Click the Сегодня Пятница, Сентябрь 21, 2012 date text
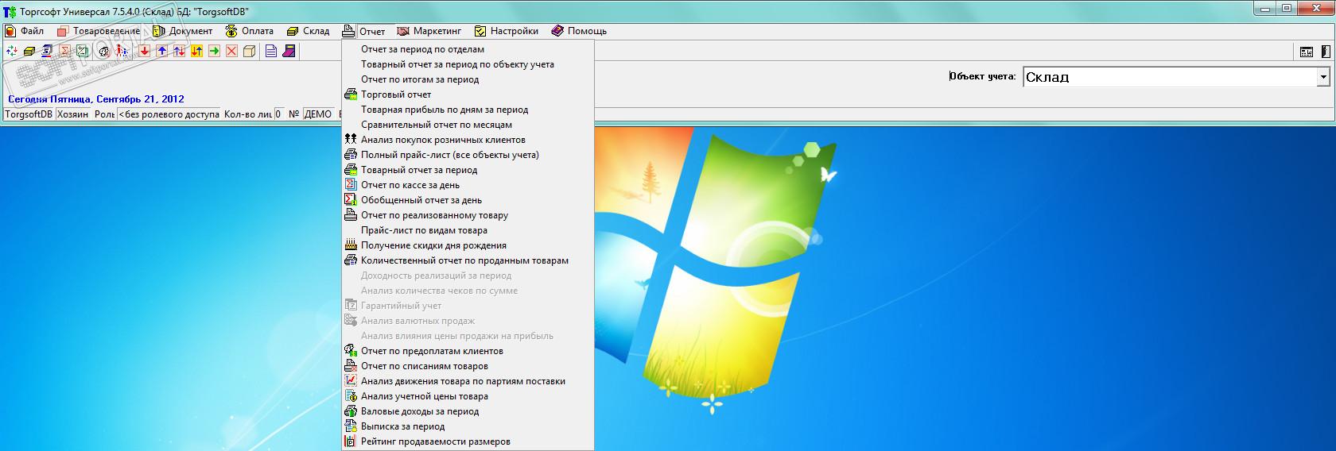 point(96,99)
